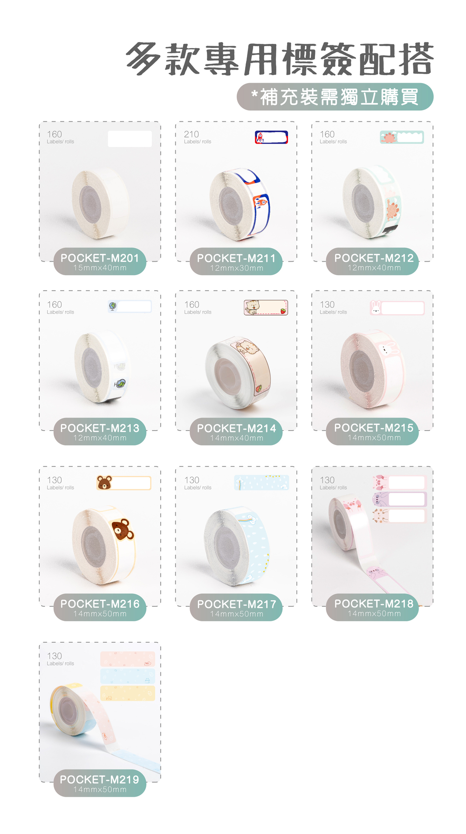The image size is (466, 834).
Task: Select the POCKET-M214 cat roll image
Action: pyautogui.click(x=238, y=373)
